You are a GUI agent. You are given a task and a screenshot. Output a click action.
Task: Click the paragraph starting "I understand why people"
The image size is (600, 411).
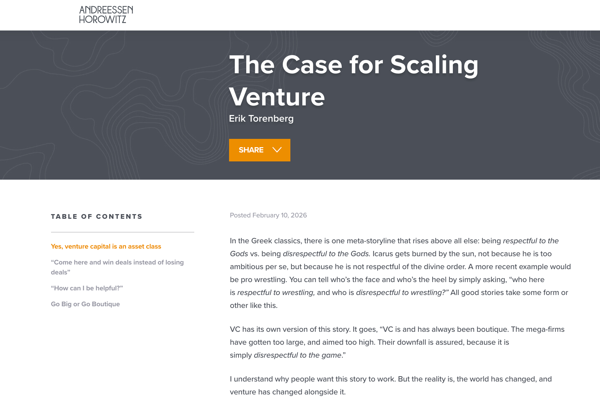pyautogui.click(x=390, y=385)
